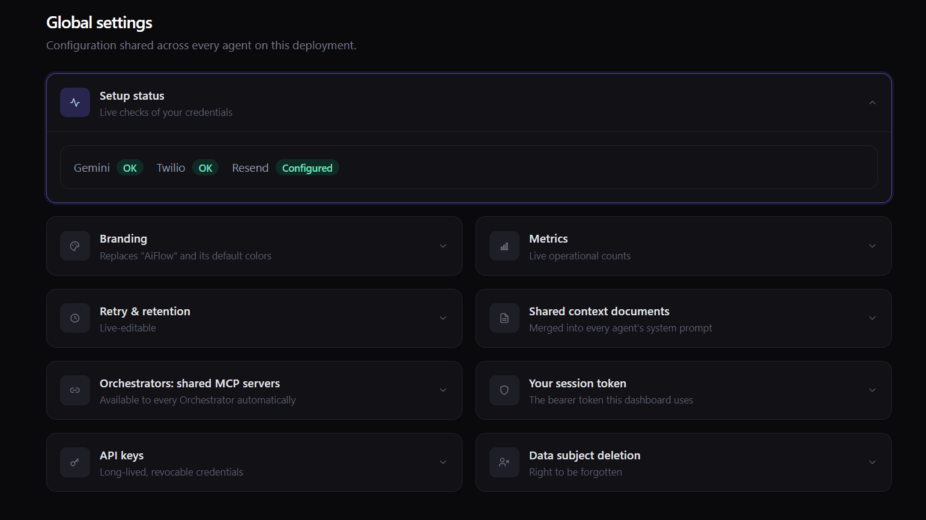
Task: Click the Setup status pulse icon
Action: (75, 103)
